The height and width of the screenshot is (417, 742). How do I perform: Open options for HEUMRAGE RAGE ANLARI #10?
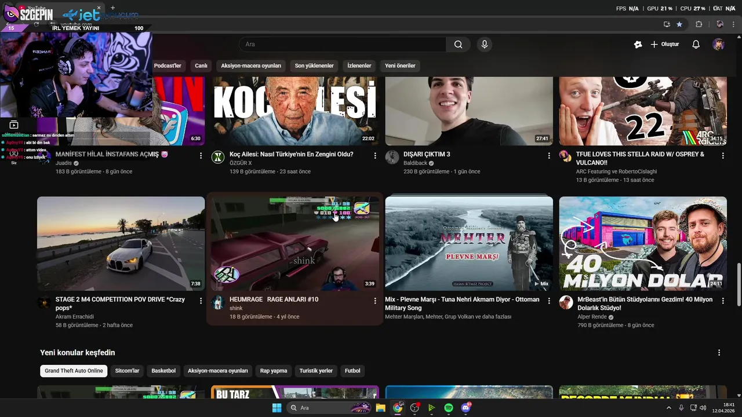(375, 301)
